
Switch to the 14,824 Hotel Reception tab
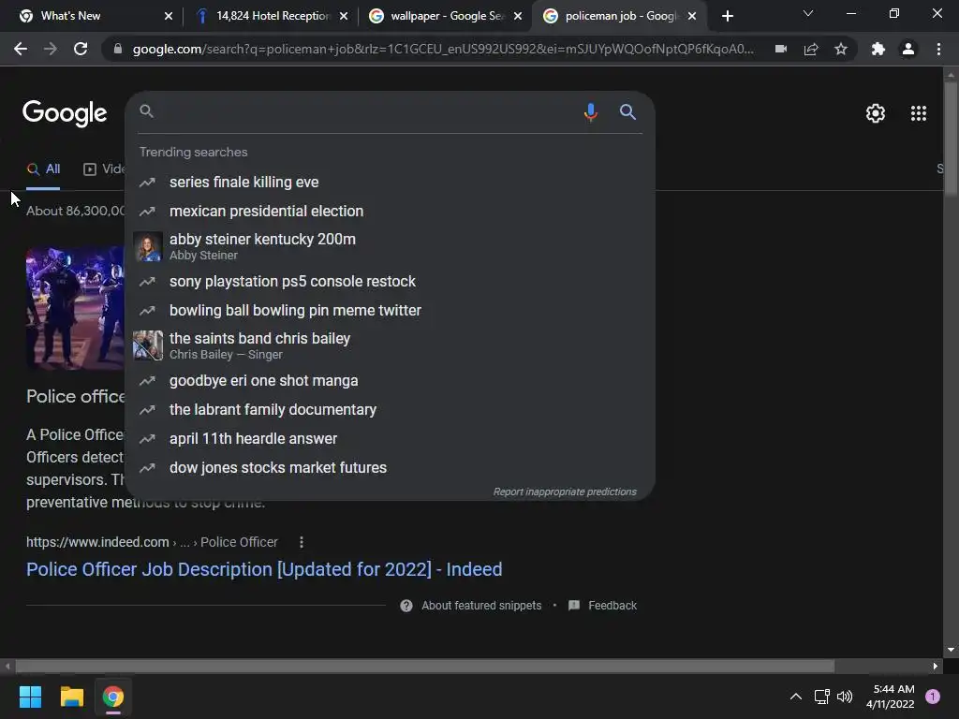272,16
